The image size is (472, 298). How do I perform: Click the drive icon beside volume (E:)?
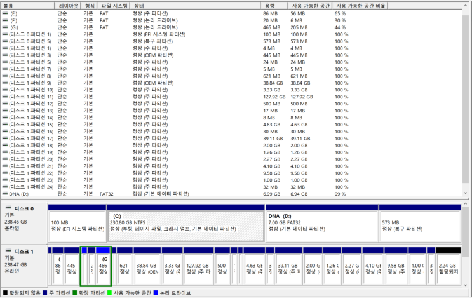coord(5,13)
